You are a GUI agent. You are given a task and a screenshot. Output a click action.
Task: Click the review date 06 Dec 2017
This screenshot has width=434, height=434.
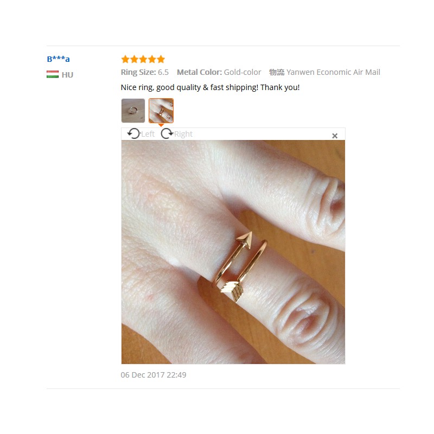[154, 375]
